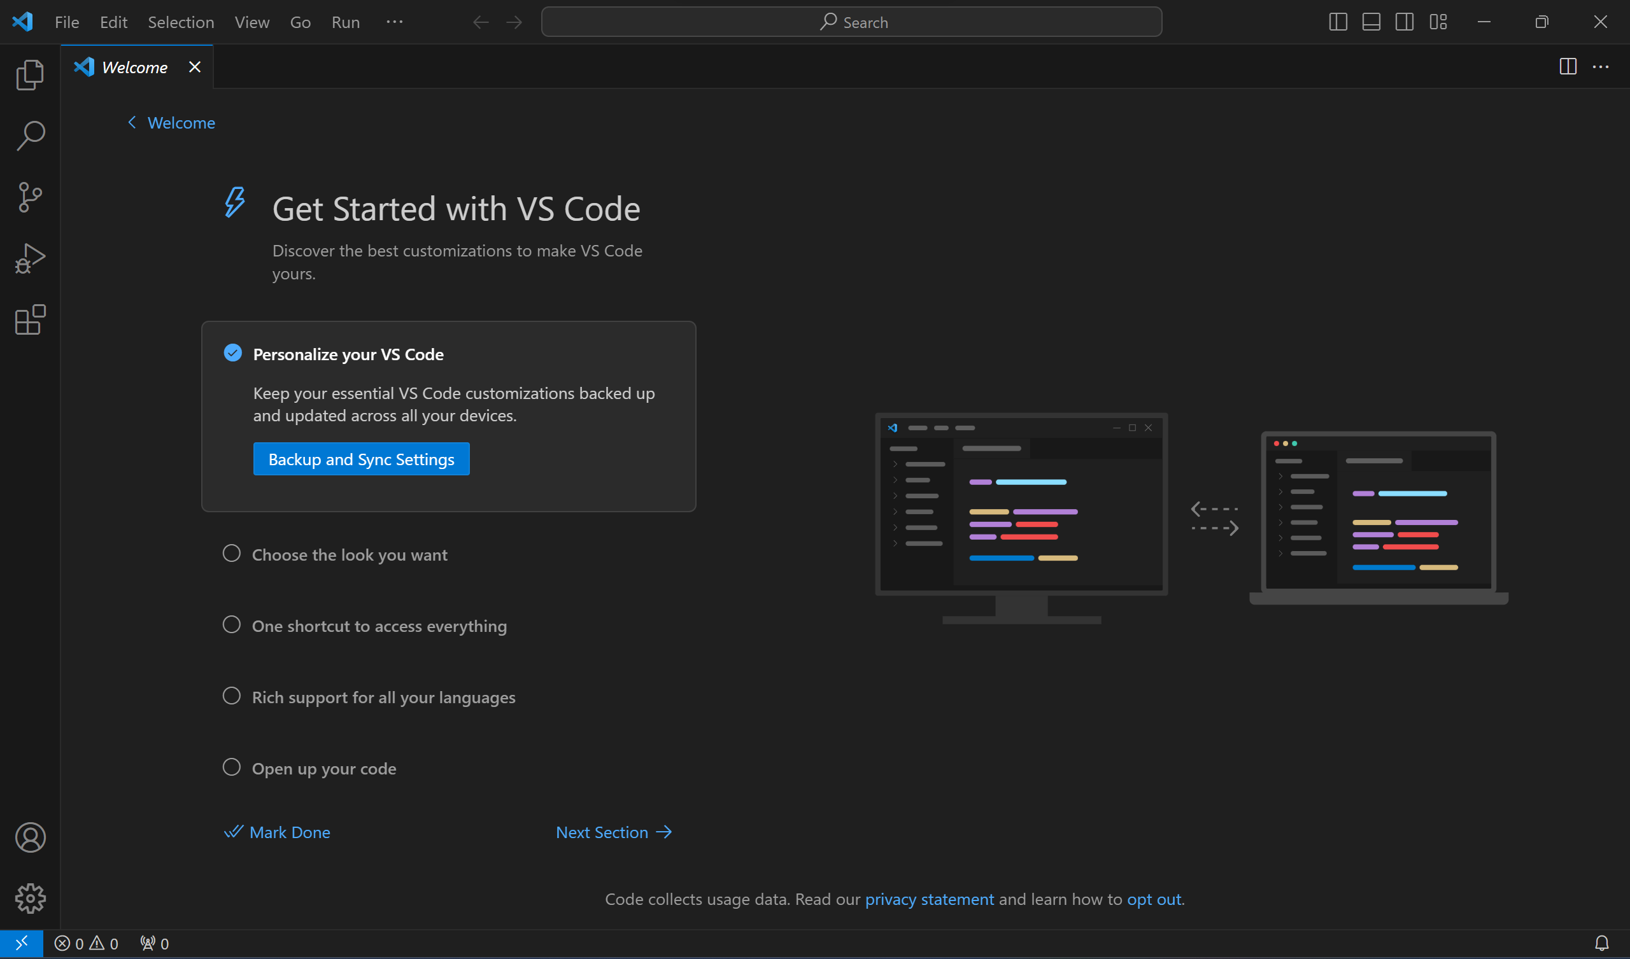This screenshot has height=959, width=1630.
Task: Open editor More Actions ellipsis
Action: (x=1600, y=67)
